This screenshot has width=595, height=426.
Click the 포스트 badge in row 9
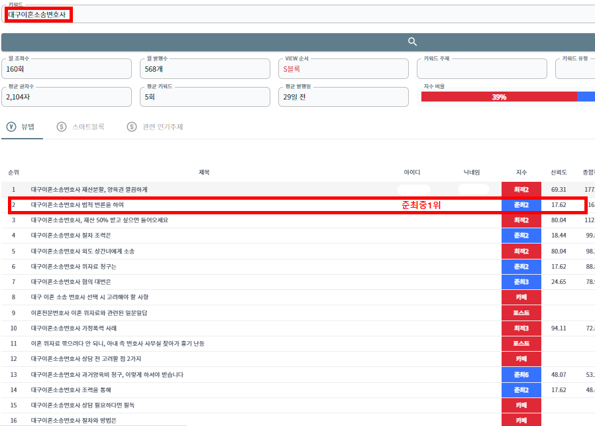tap(521, 313)
